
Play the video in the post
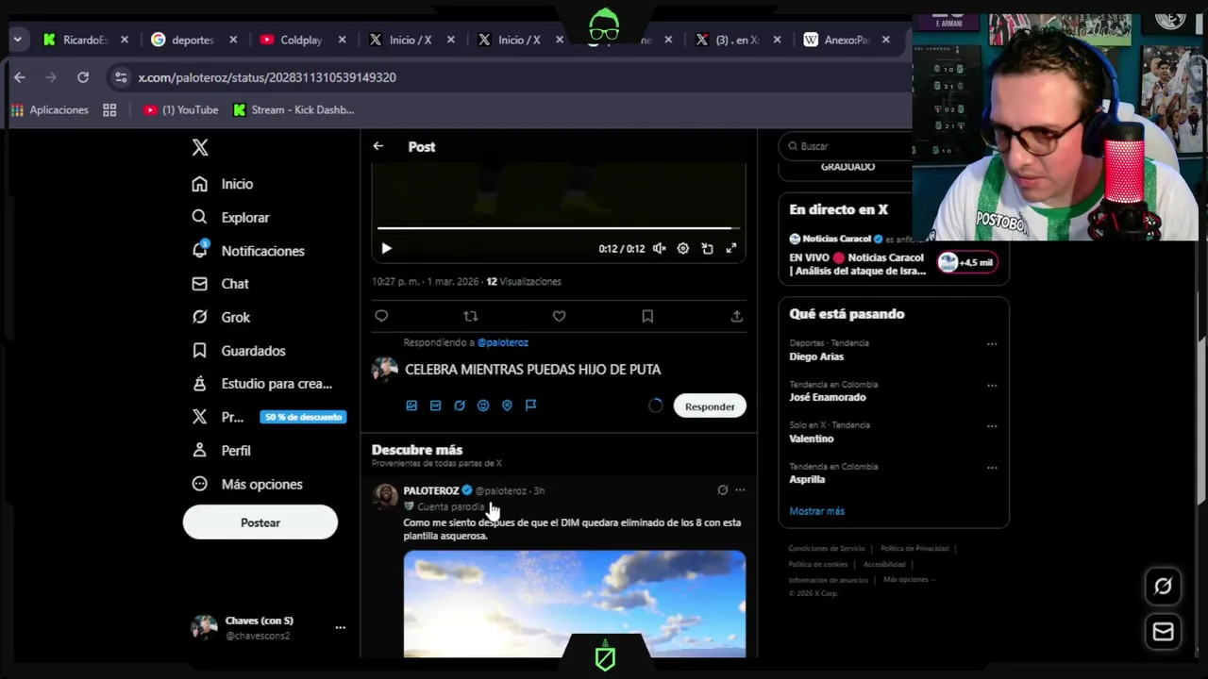[386, 248]
